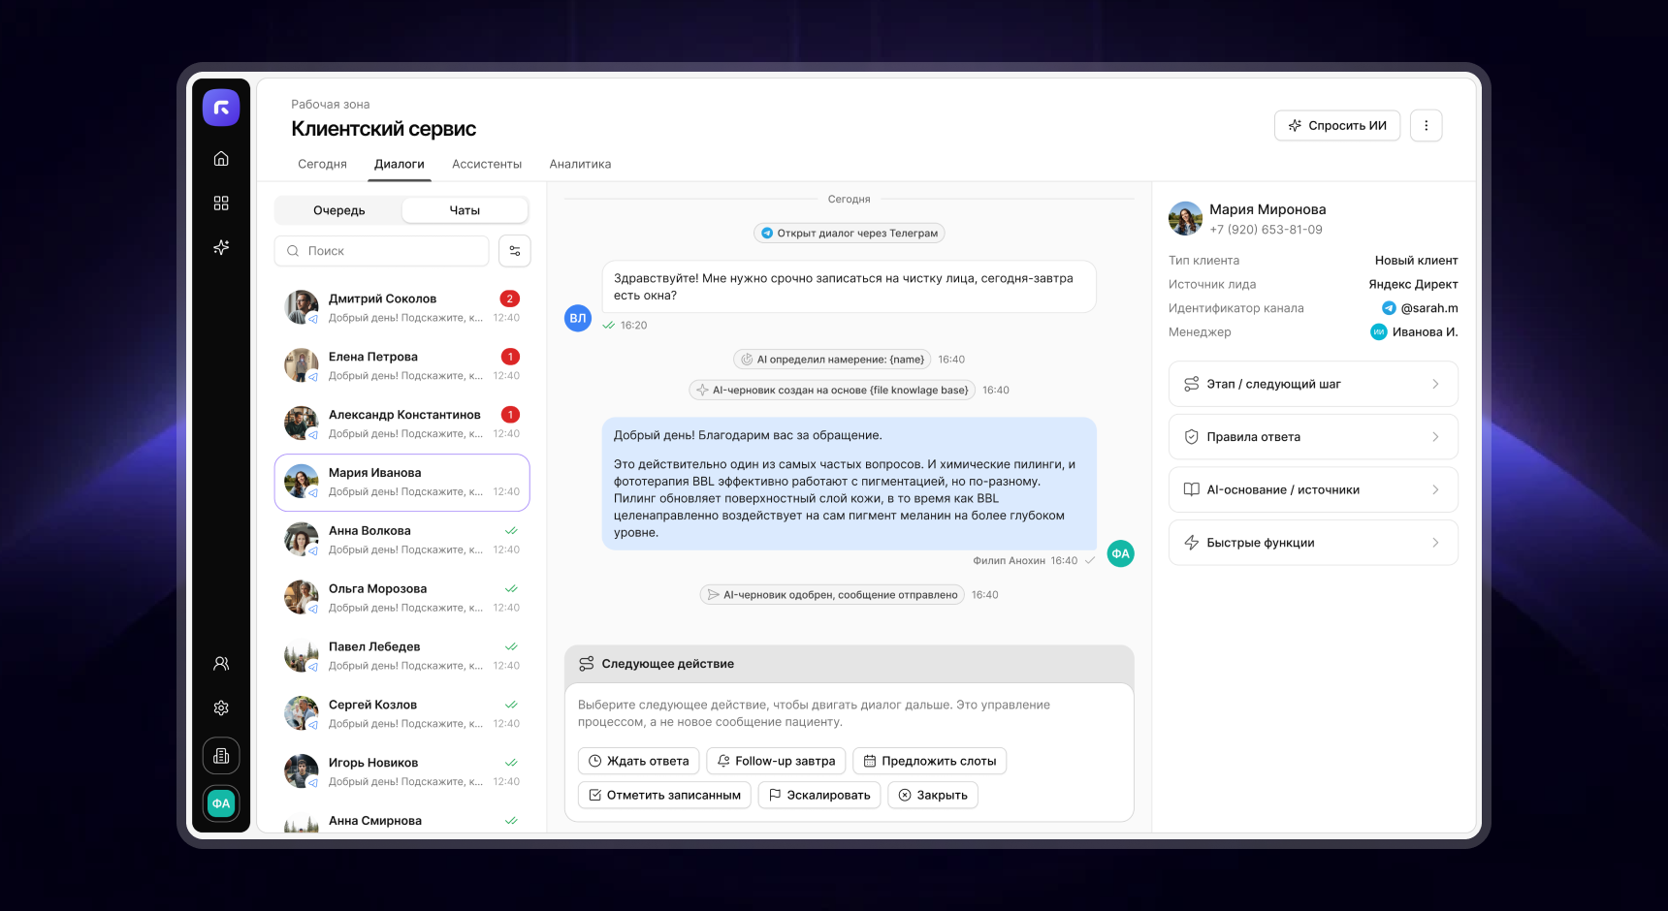Click the ФА profile avatar in sidebar
The image size is (1668, 911).
pyautogui.click(x=221, y=803)
